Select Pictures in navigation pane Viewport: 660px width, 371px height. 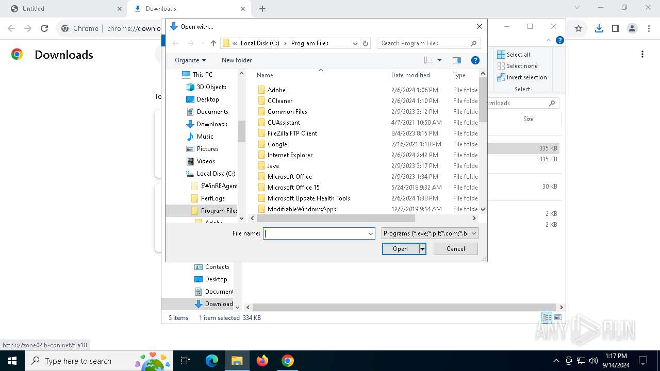207,149
